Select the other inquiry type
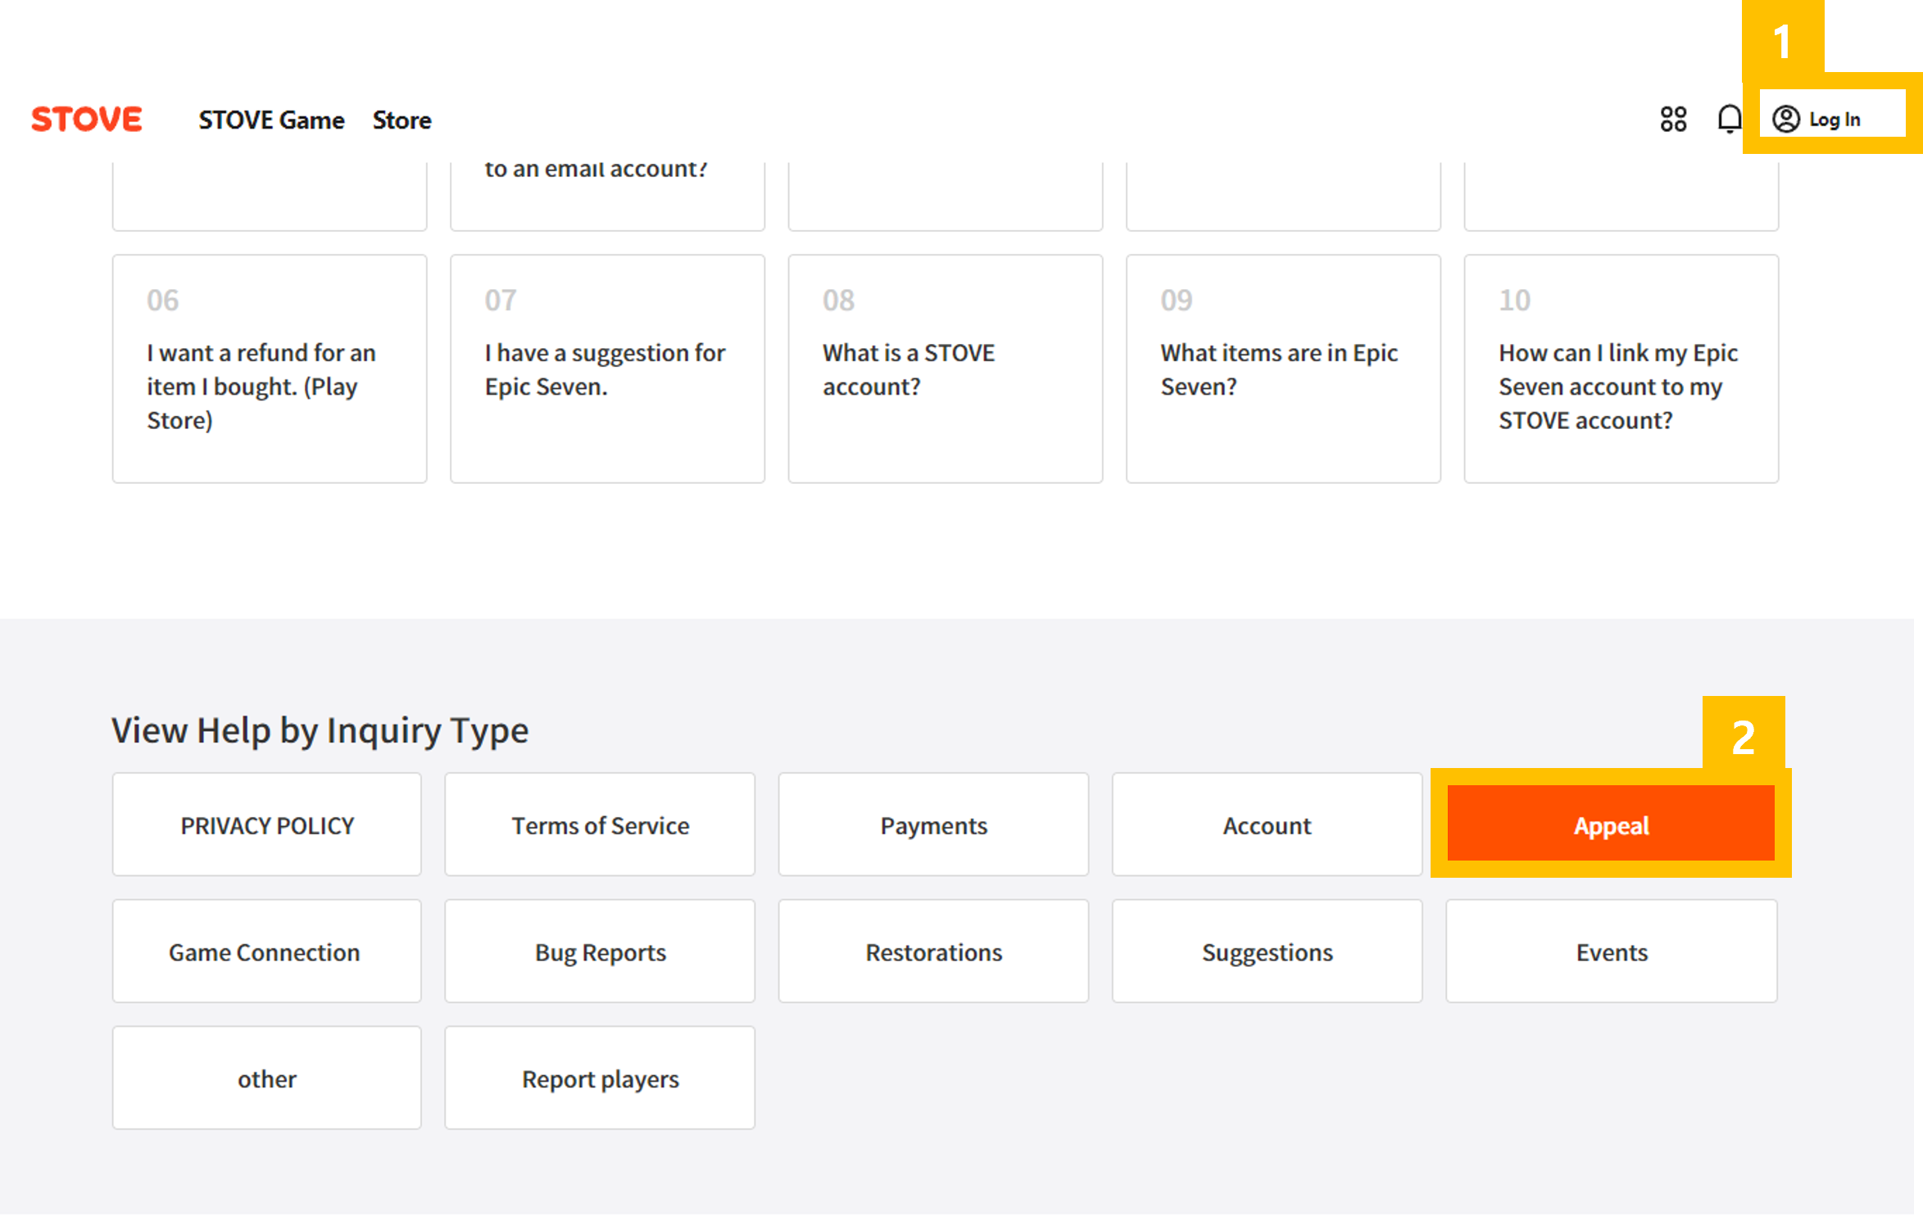Screen dimensions: 1923x1220 pyautogui.click(x=267, y=1078)
